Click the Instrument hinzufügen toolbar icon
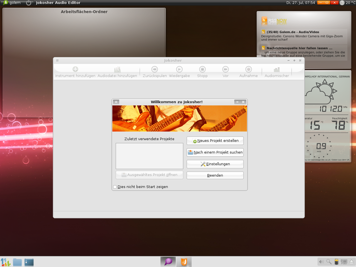Image resolution: width=356 pixels, height=267 pixels. coord(75,69)
